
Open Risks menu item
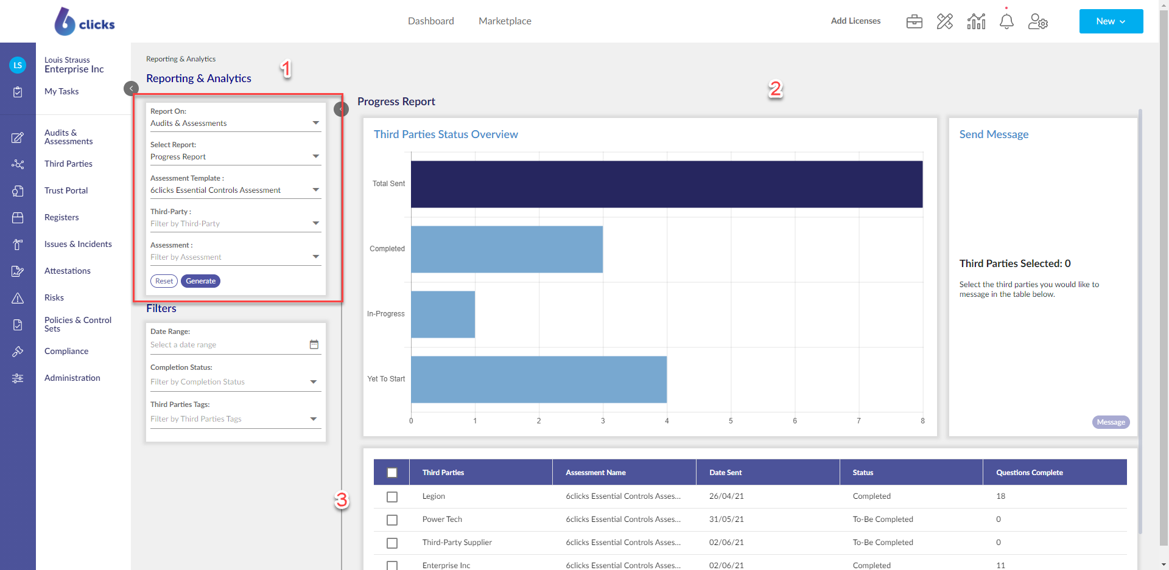pos(54,297)
